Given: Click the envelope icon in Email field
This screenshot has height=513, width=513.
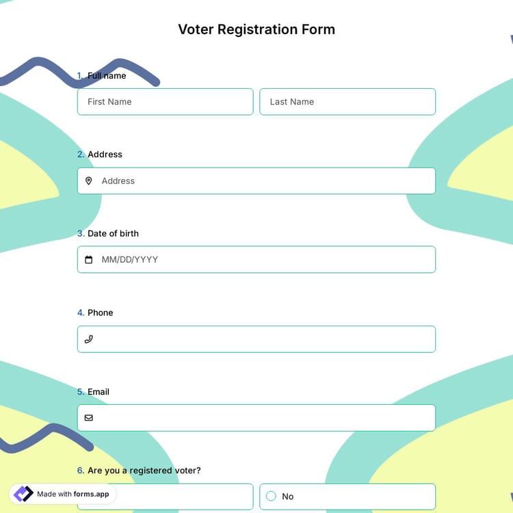Looking at the screenshot, I should tap(88, 418).
